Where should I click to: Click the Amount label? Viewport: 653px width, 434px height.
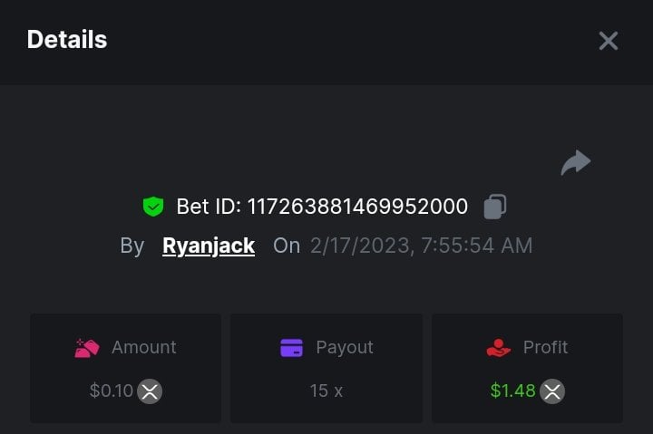pyautogui.click(x=143, y=347)
